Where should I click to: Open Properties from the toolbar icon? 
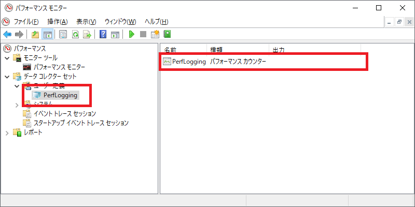(x=63, y=35)
